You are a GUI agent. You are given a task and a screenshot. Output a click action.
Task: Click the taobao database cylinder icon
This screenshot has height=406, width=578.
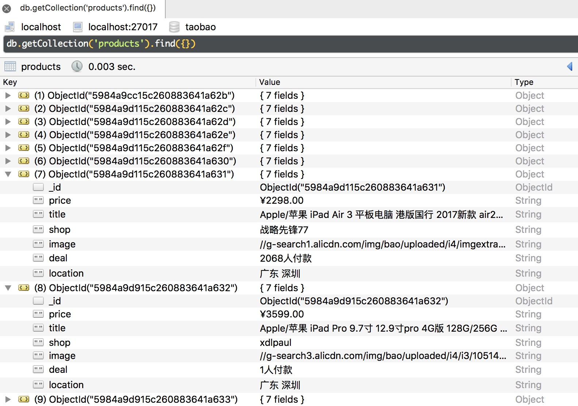tap(174, 27)
